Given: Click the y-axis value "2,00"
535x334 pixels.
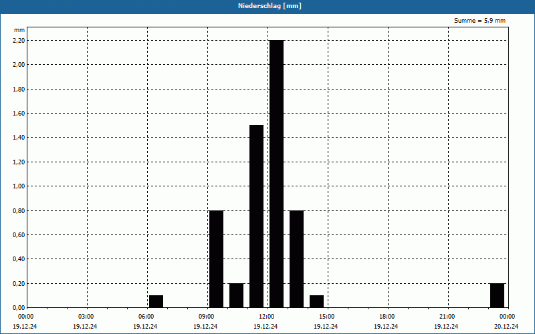Looking at the screenshot, I should point(19,64).
